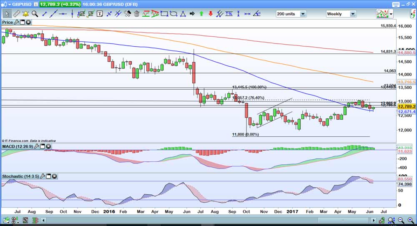The height and width of the screenshot is (226, 417).
Task: Select the horizontal line drawing tool
Action: [x=63, y=14]
